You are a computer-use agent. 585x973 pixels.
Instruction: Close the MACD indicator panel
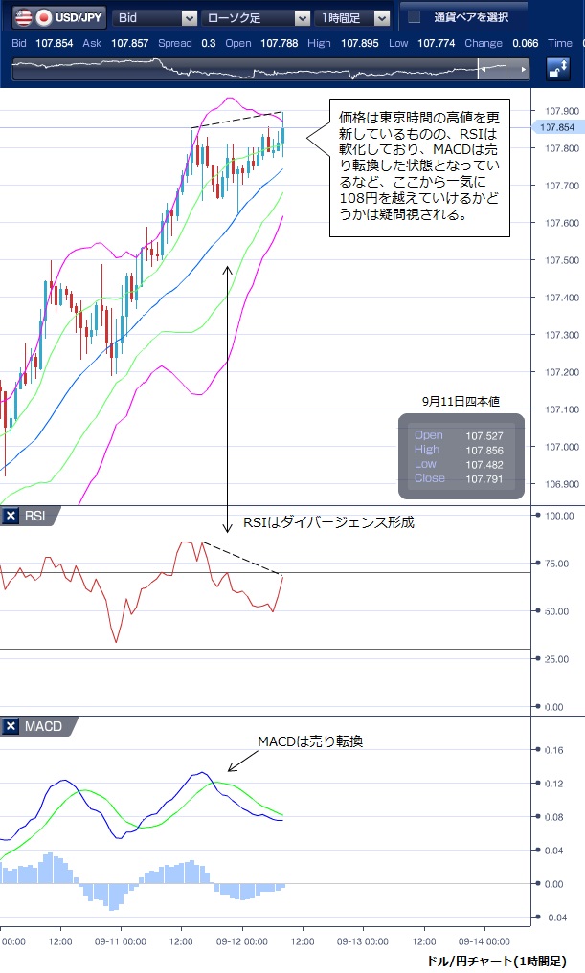pos(11,727)
